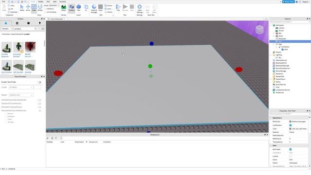
Task: Collapse the Lighting tree node
Action: (x=271, y=55)
